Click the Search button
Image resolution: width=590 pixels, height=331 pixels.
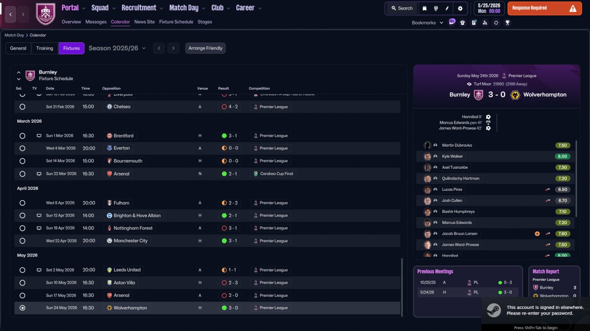click(x=401, y=8)
